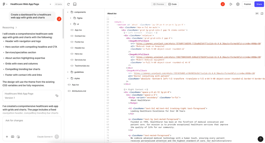Open the settings gear icon
265x143 pixels.
click(238, 4)
